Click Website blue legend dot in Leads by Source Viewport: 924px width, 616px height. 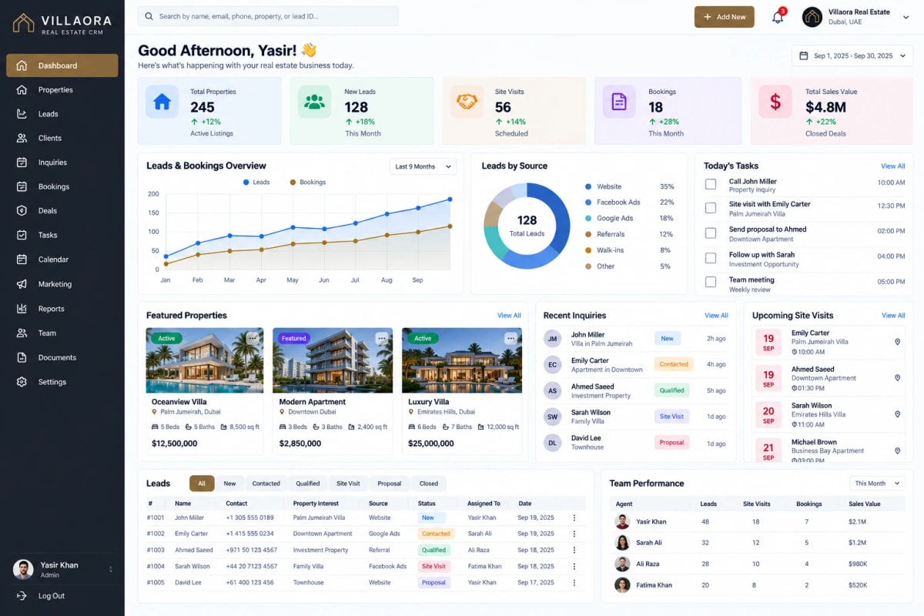(x=588, y=186)
